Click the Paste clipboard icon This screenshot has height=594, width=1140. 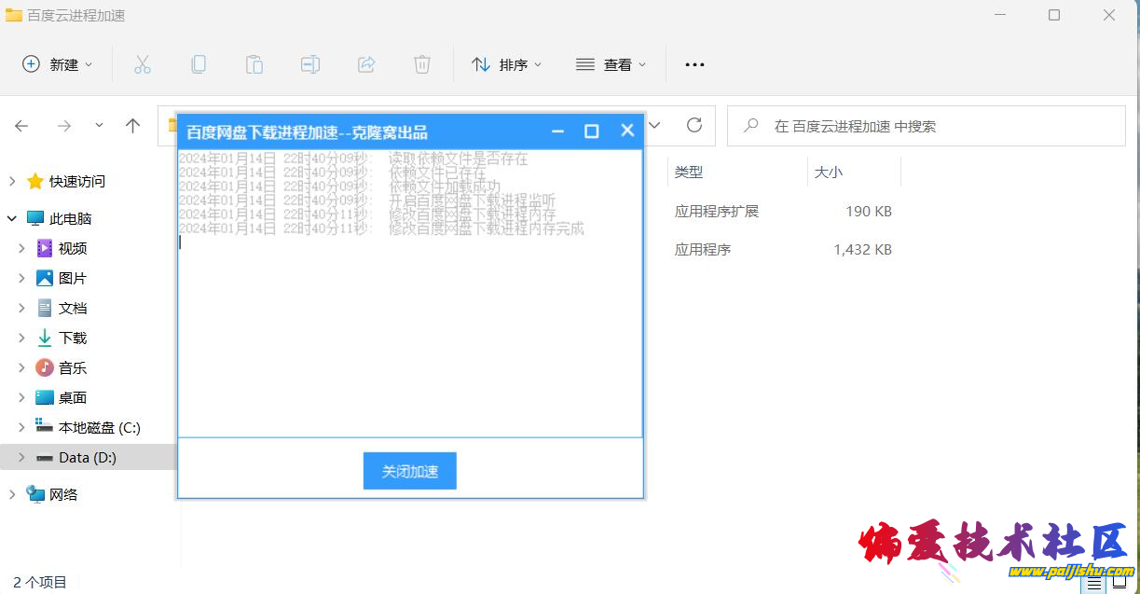(254, 63)
